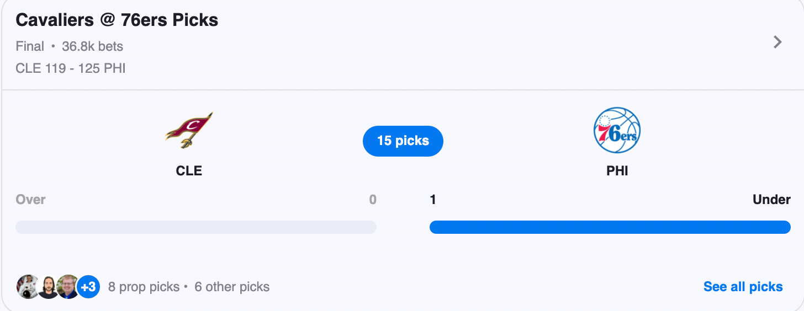Expand game details with right chevron arrow
The height and width of the screenshot is (311, 804).
click(x=777, y=42)
